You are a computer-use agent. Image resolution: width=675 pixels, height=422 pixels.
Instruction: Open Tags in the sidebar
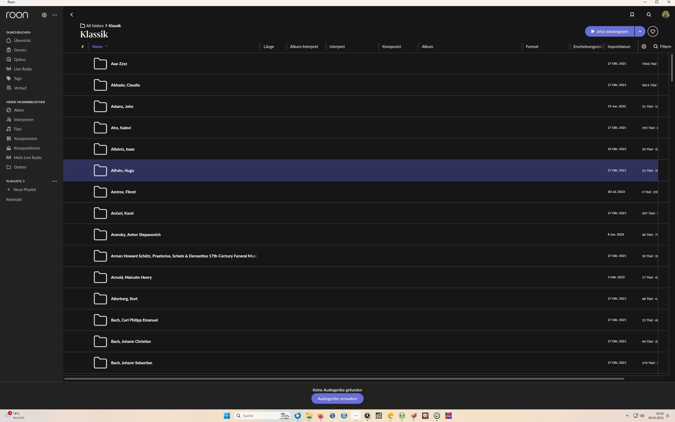tap(14, 78)
